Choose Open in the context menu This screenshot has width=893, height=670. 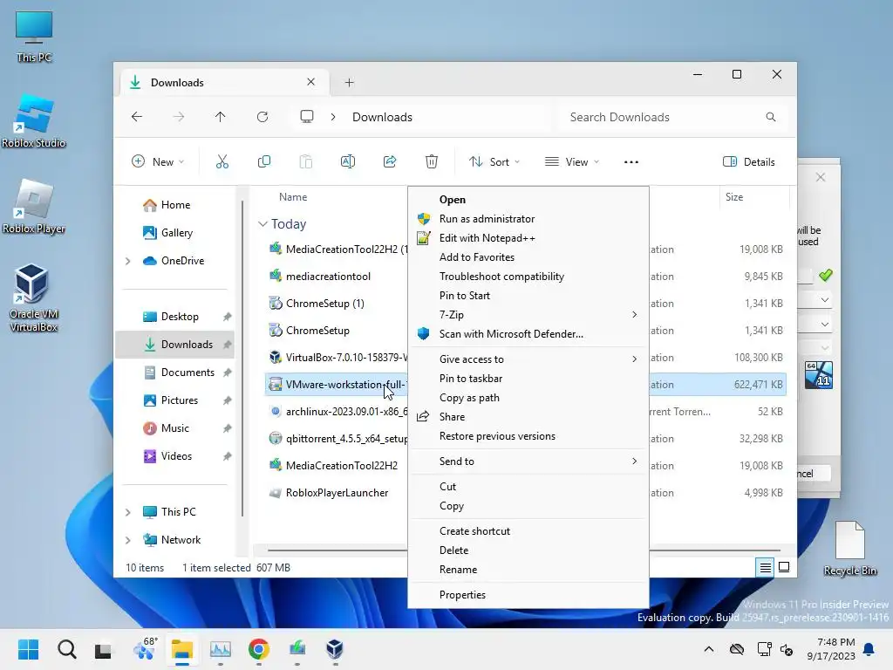pyautogui.click(x=528, y=200)
